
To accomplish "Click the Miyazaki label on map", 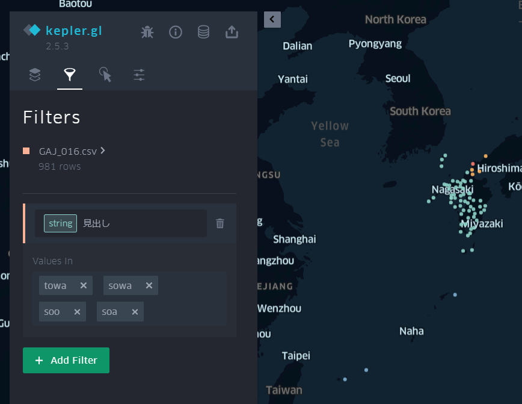I will (482, 223).
